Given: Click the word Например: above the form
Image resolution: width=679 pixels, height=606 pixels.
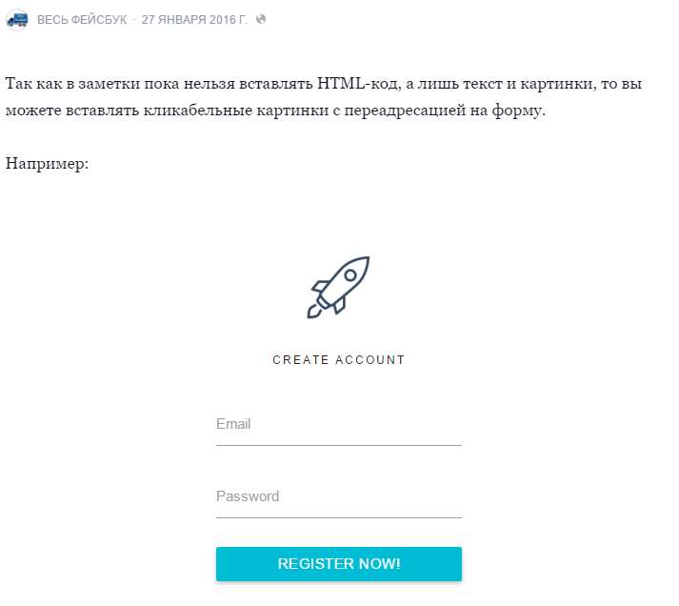Looking at the screenshot, I should click(47, 163).
